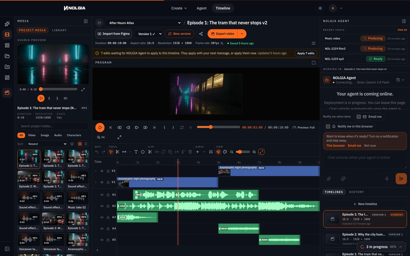The width and height of the screenshot is (410, 256).
Task: Zoom in the timeline with magnifier plus
Action: (254, 152)
